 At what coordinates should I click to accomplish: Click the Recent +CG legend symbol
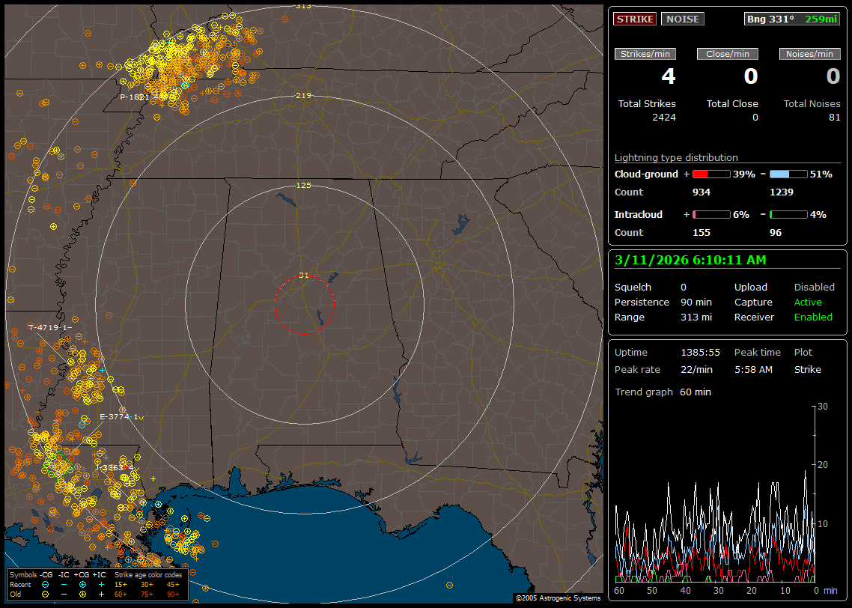coord(82,584)
